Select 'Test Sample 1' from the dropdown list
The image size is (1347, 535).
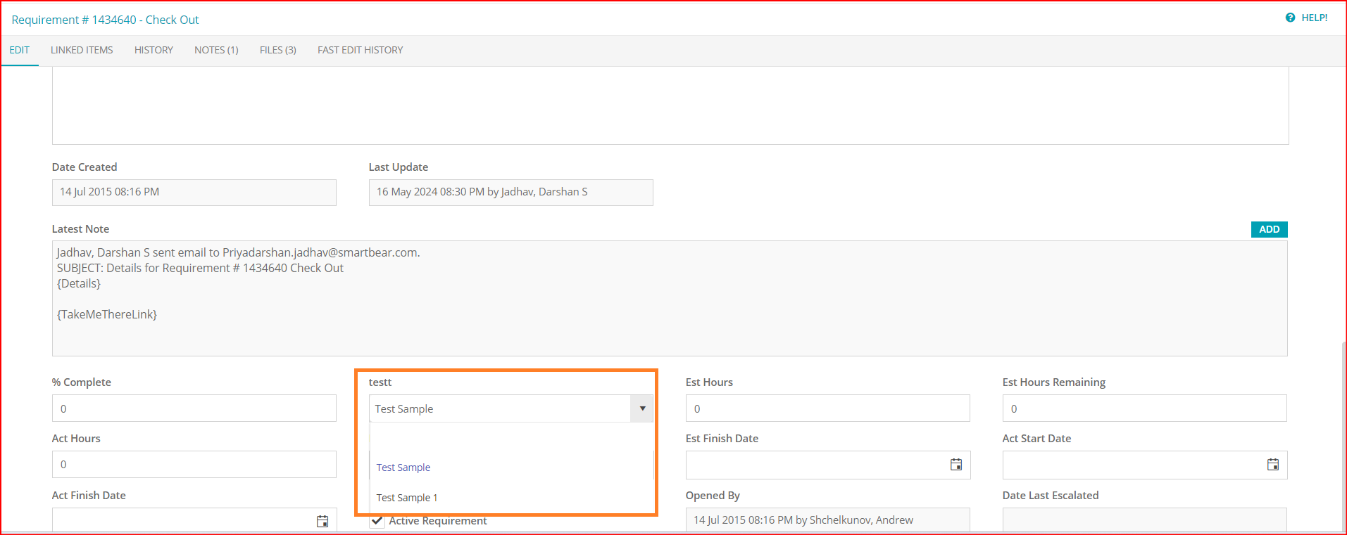click(406, 498)
